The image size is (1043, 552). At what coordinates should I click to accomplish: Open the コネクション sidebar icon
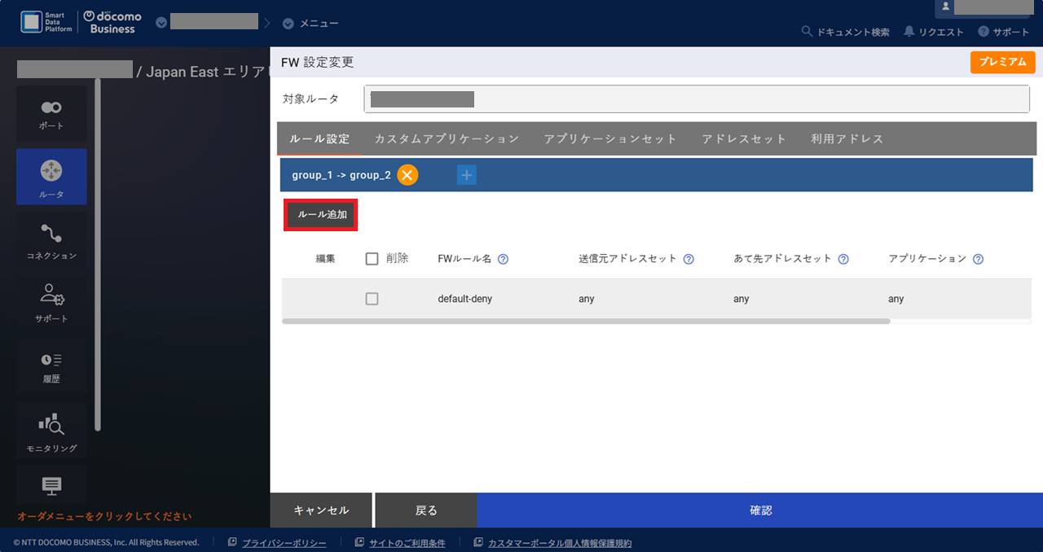pos(51,242)
